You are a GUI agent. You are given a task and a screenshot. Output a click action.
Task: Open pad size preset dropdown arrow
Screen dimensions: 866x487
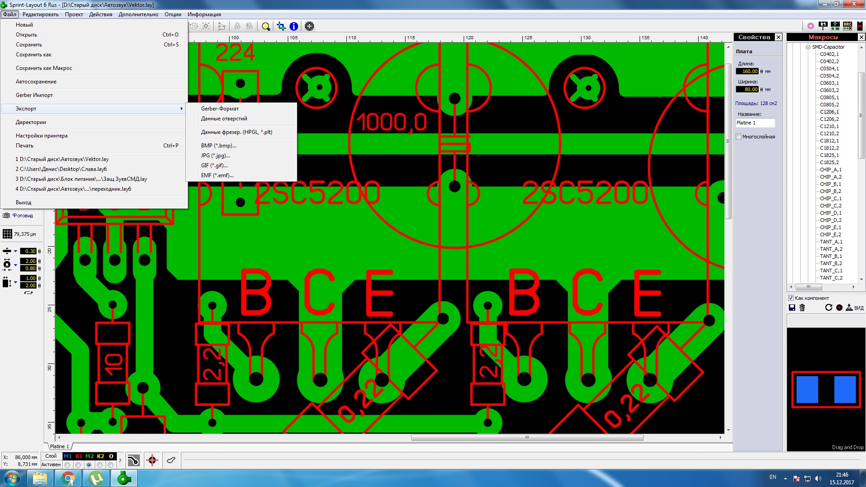coord(15,265)
